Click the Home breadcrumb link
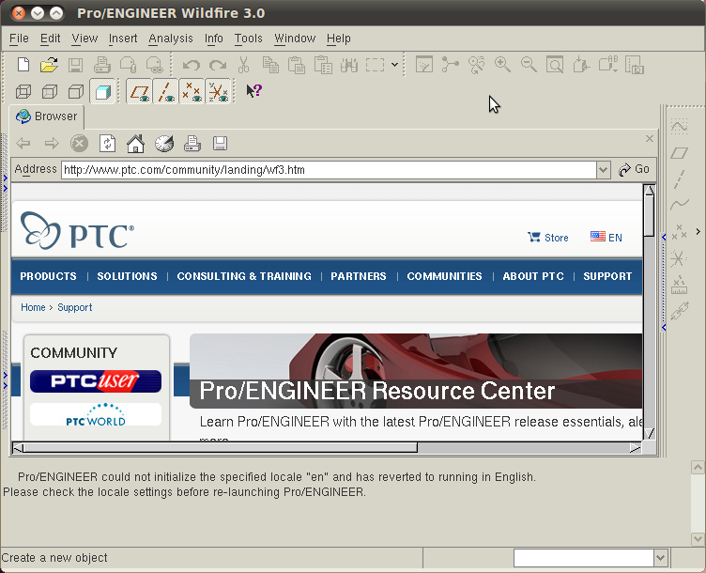The width and height of the screenshot is (706, 573). (33, 307)
